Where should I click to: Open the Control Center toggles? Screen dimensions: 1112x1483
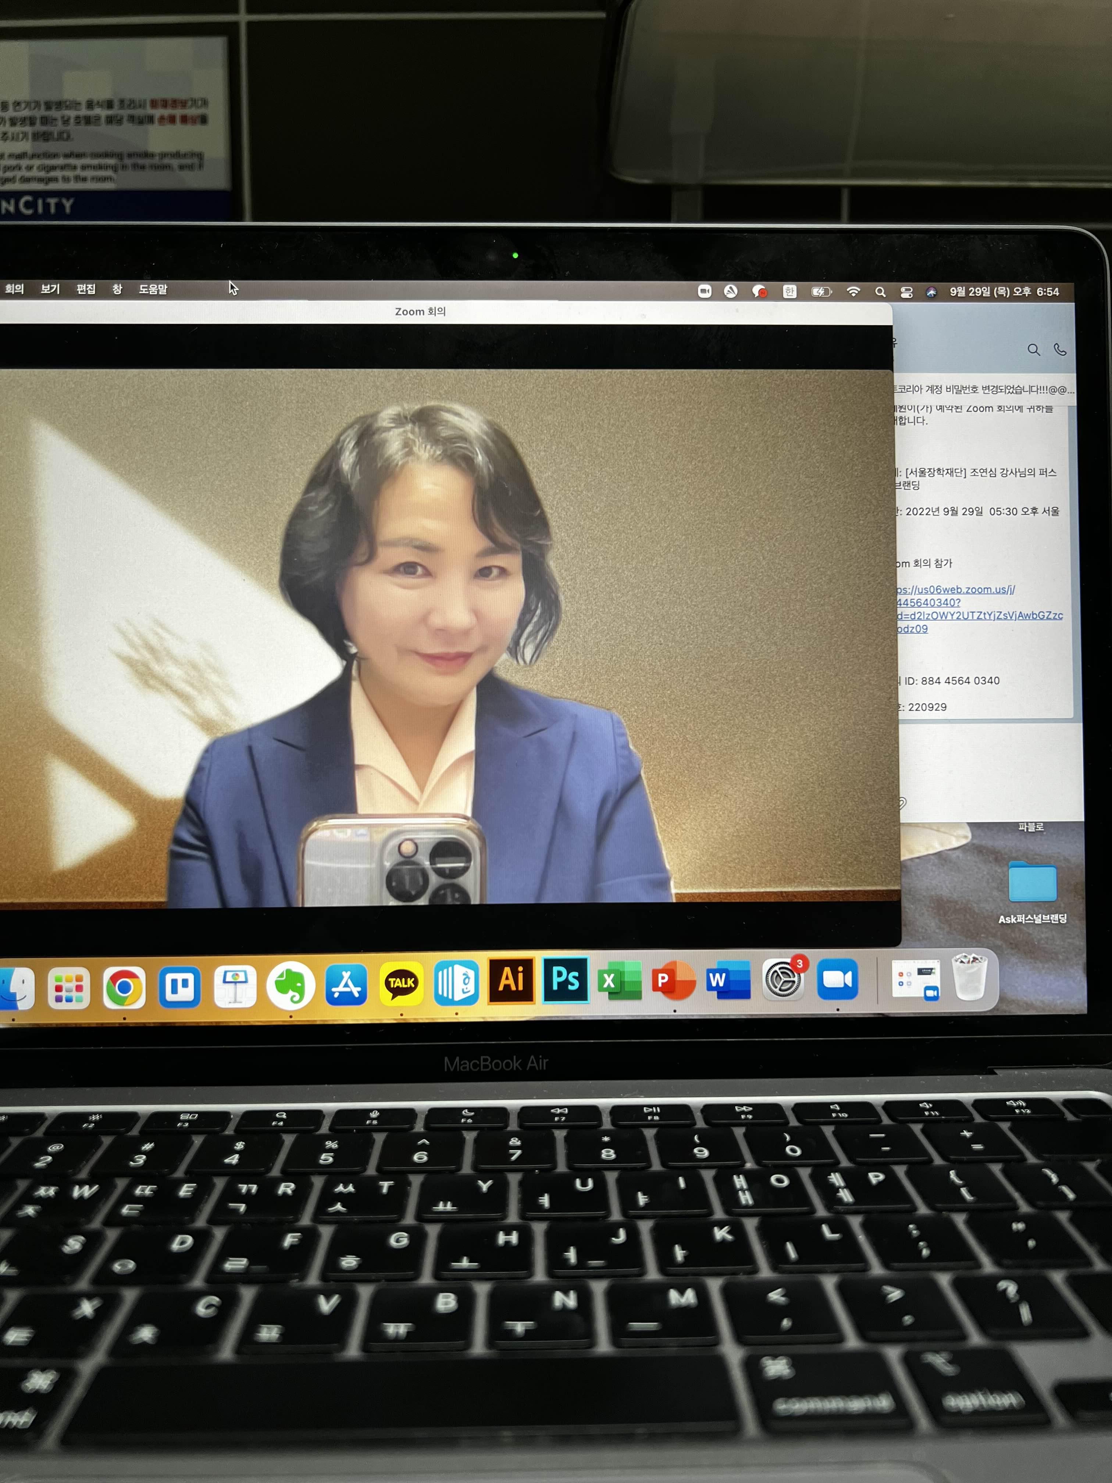coord(906,292)
